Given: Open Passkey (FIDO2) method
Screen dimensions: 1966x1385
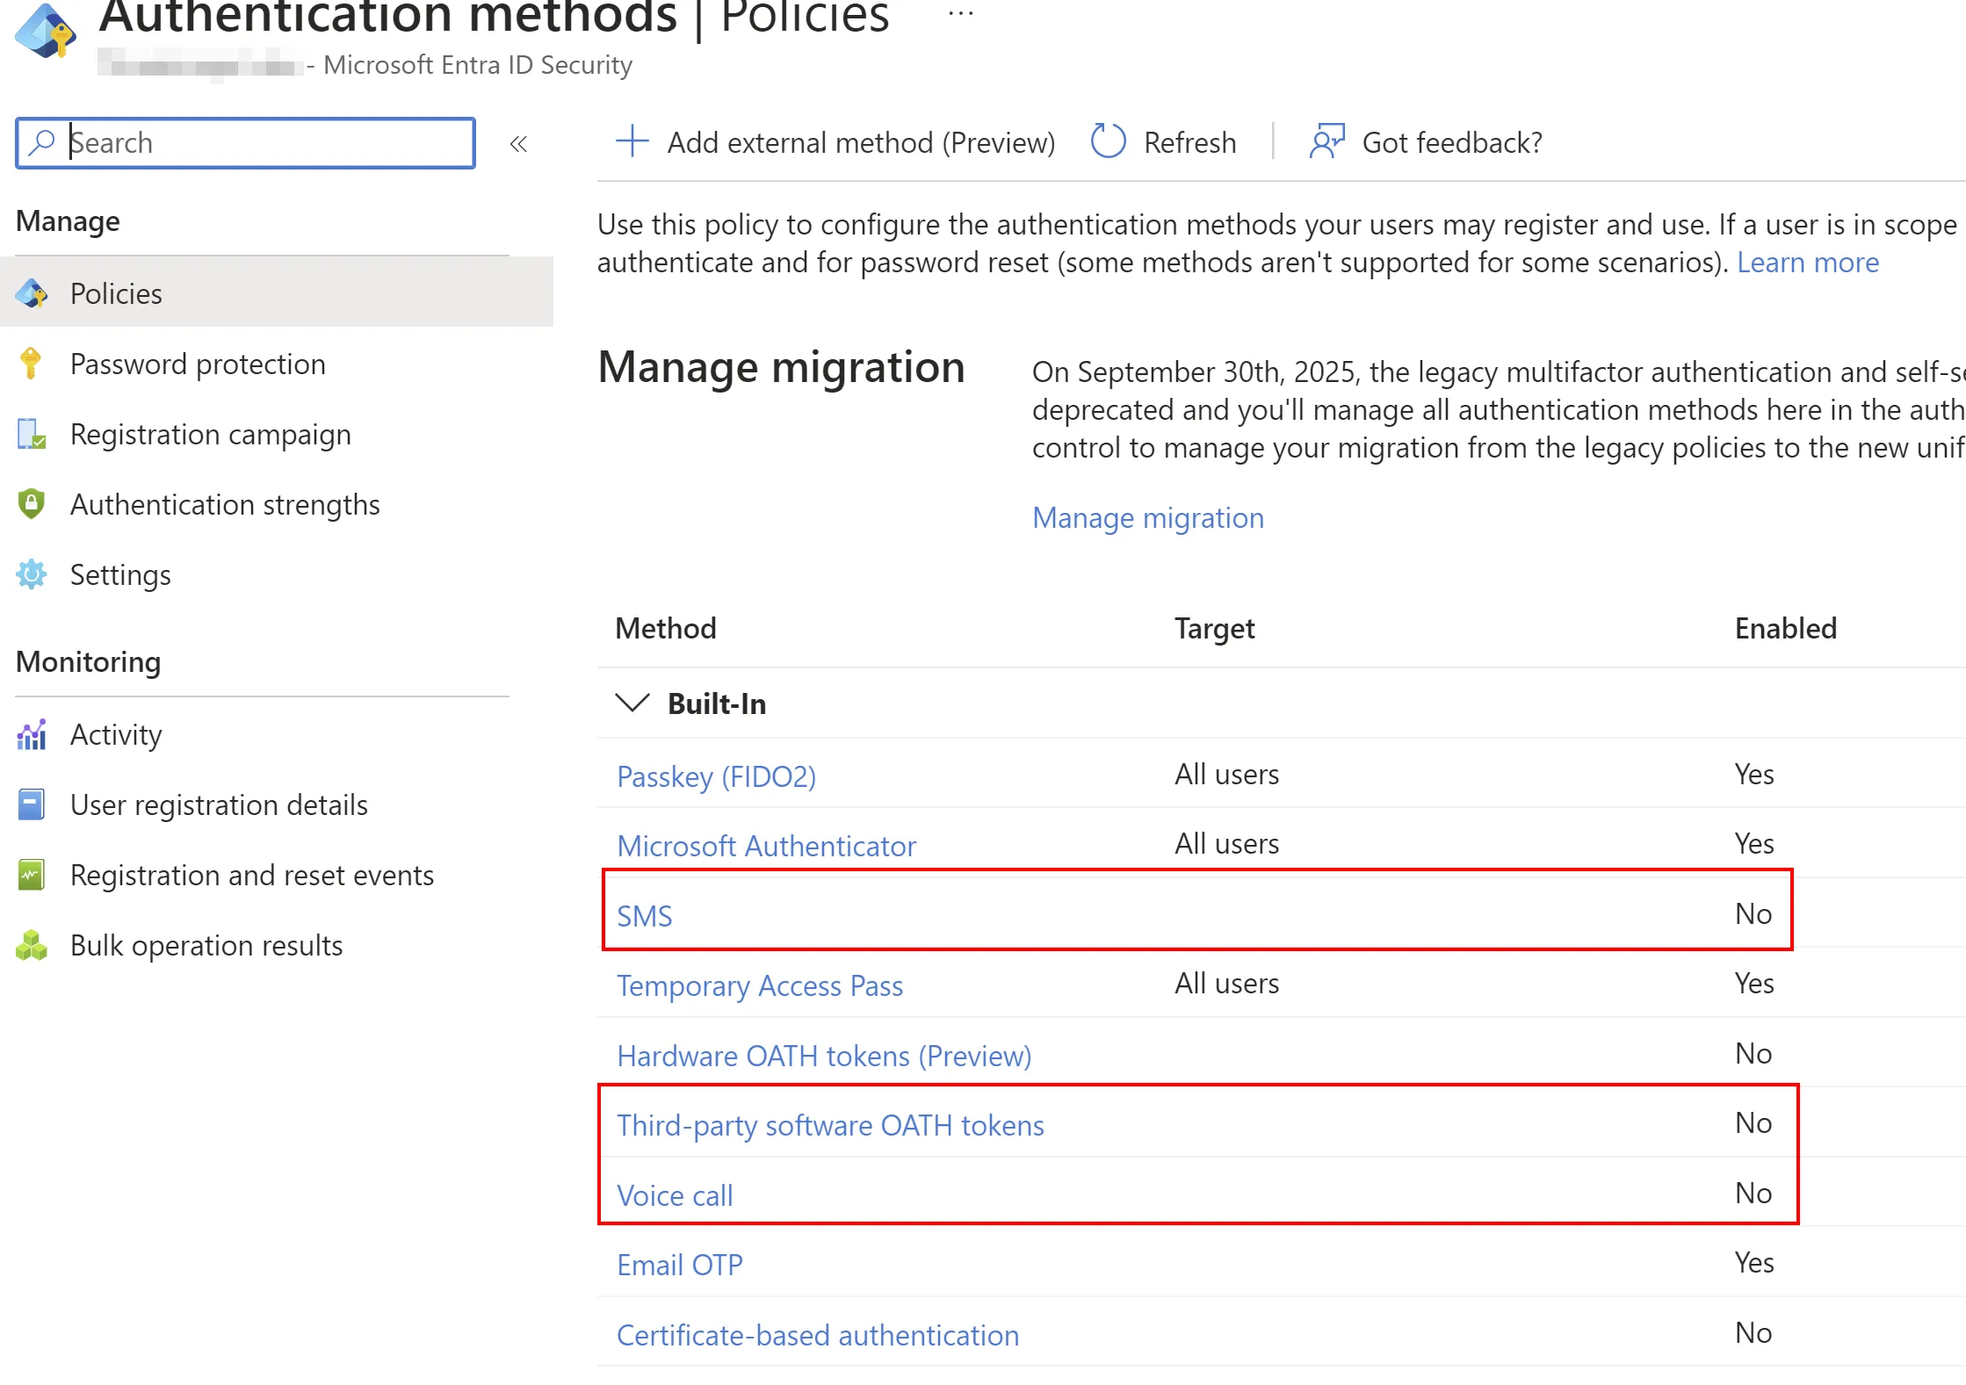Looking at the screenshot, I should [x=716, y=775].
